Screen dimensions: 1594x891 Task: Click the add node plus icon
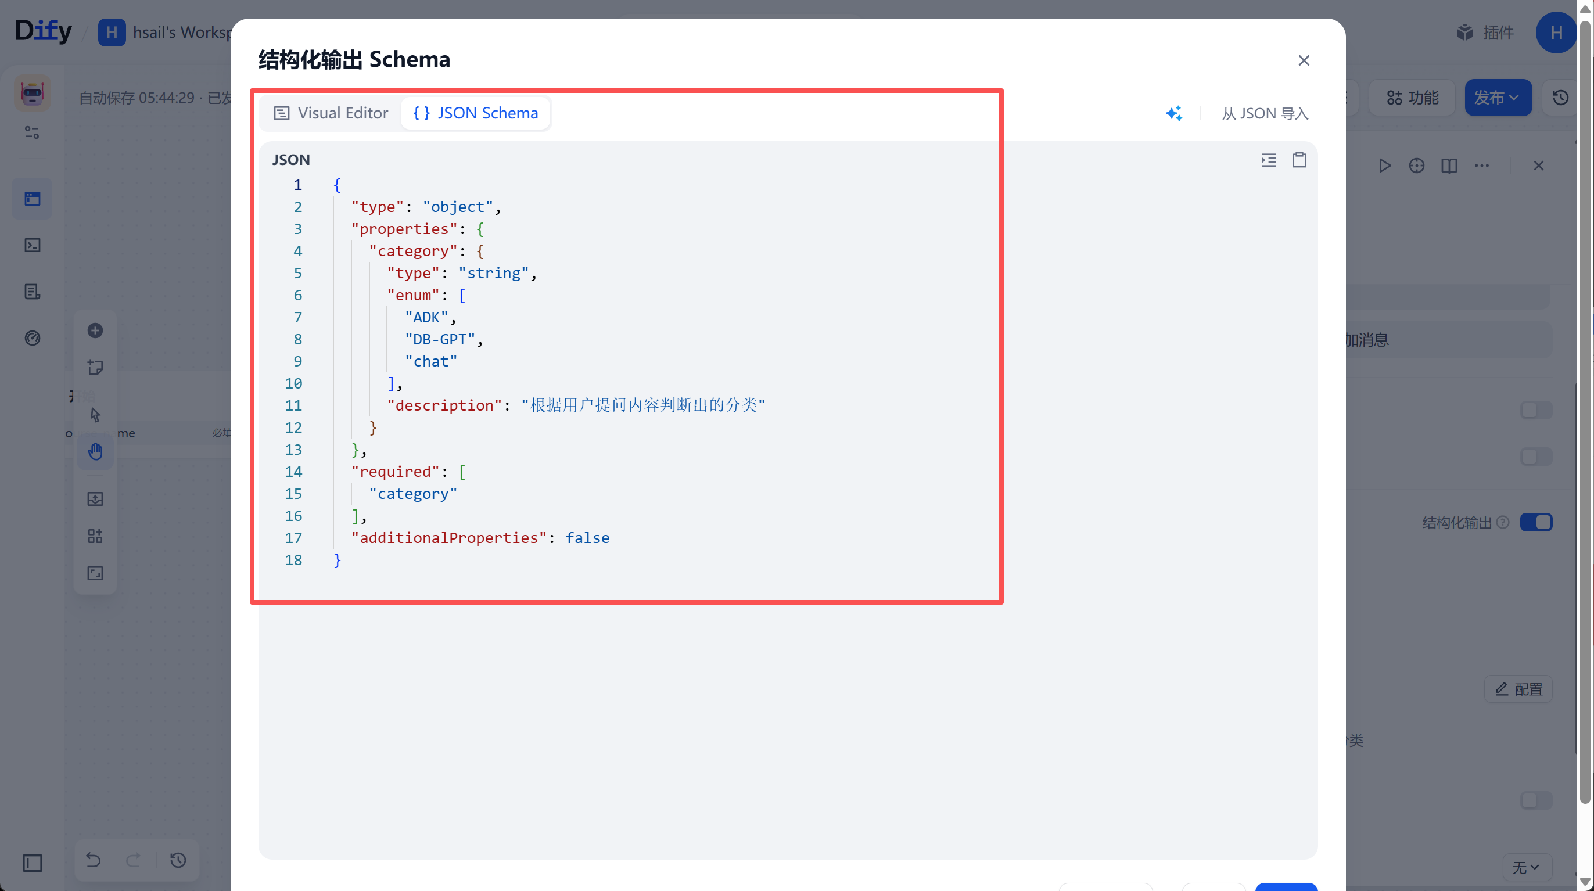tap(95, 330)
